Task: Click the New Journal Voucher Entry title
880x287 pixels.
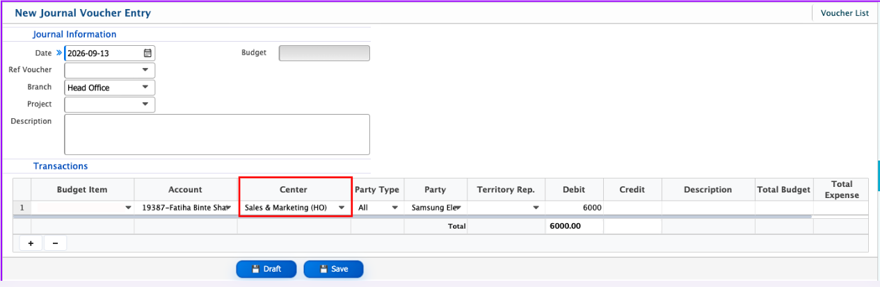Action: click(83, 13)
